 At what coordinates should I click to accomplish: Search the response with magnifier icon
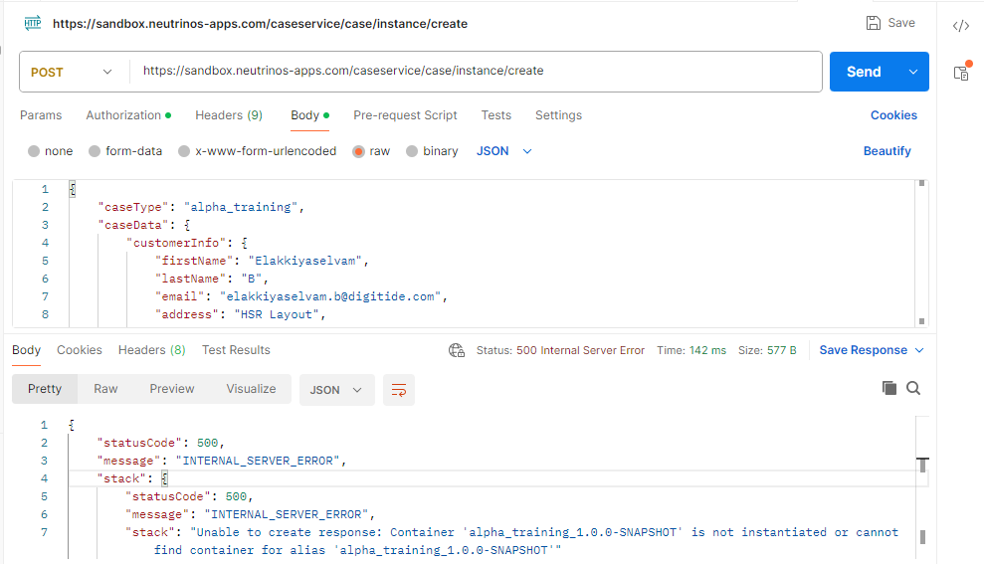tap(913, 388)
